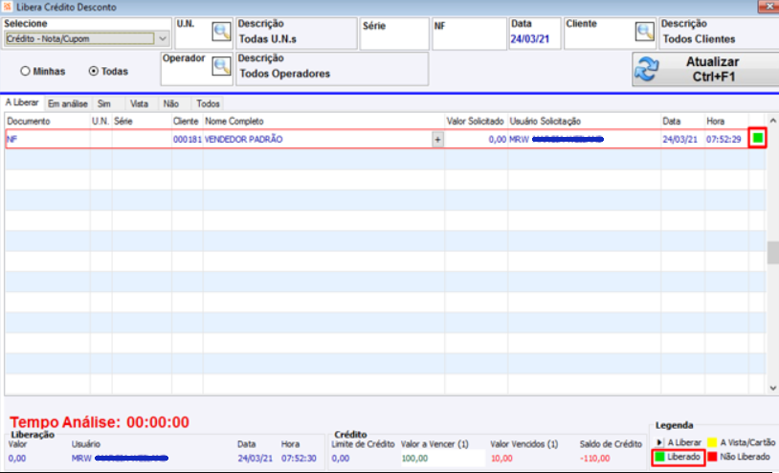Click the green status square in the NF row
The image size is (779, 473).
758,138
